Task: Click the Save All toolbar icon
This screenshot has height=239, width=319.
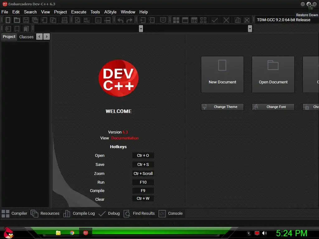Action: pos(35,20)
